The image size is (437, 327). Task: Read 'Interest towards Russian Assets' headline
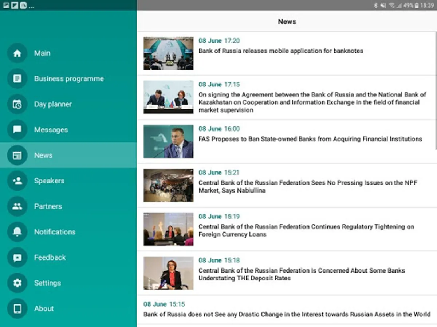287,314
